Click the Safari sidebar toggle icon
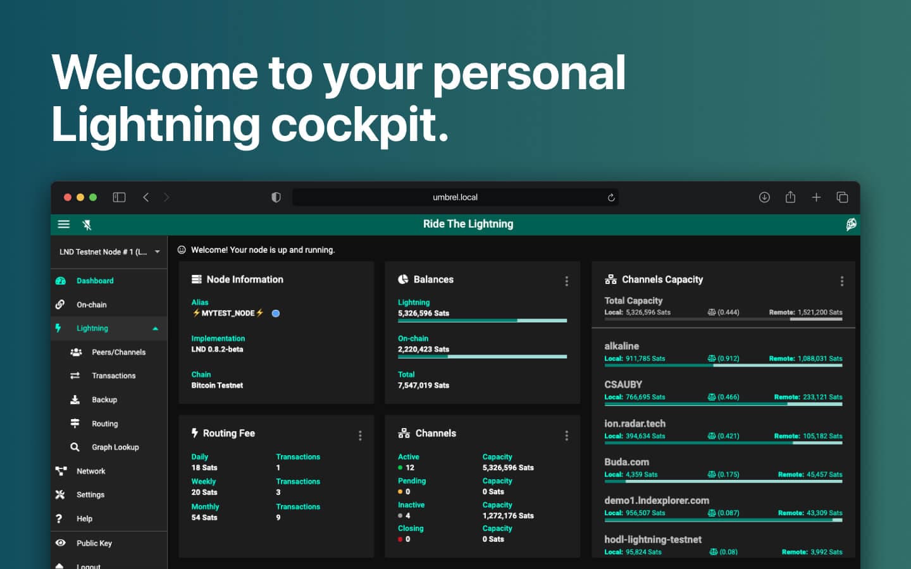 click(119, 197)
